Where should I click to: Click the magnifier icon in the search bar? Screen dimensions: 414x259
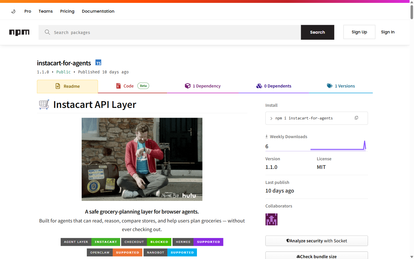click(x=47, y=32)
